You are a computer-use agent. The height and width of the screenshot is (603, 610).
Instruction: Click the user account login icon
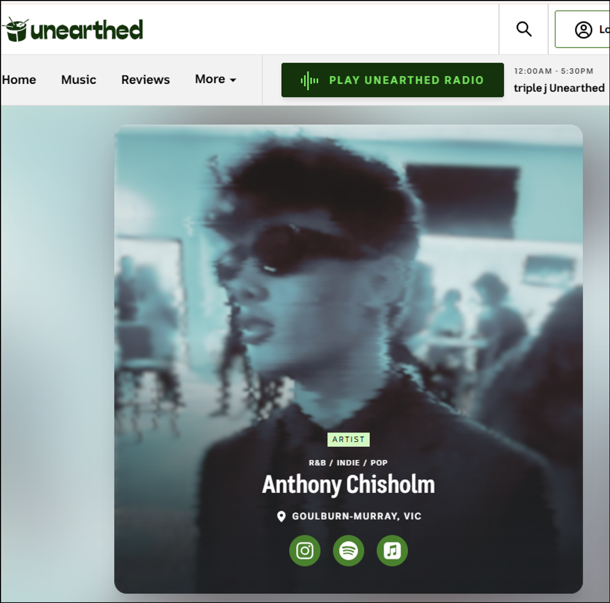click(583, 30)
